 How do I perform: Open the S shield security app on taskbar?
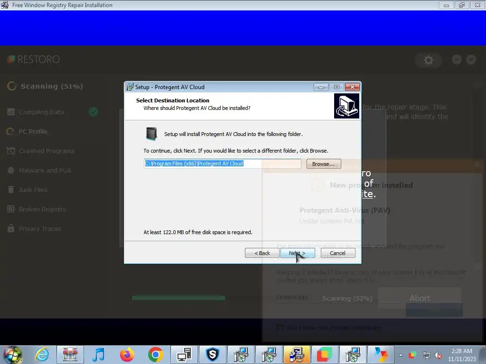212,355
